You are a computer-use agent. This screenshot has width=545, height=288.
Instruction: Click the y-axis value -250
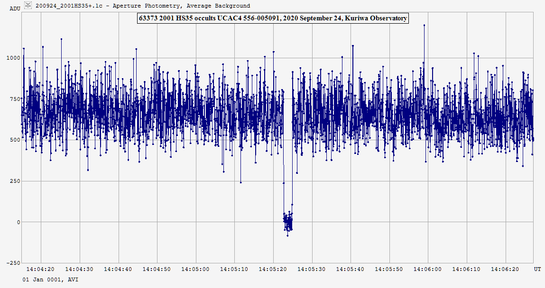click(14, 263)
